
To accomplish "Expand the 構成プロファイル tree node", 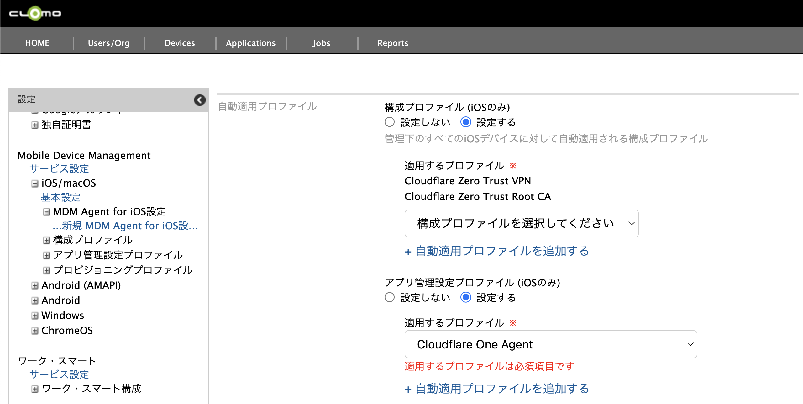I will coord(46,241).
